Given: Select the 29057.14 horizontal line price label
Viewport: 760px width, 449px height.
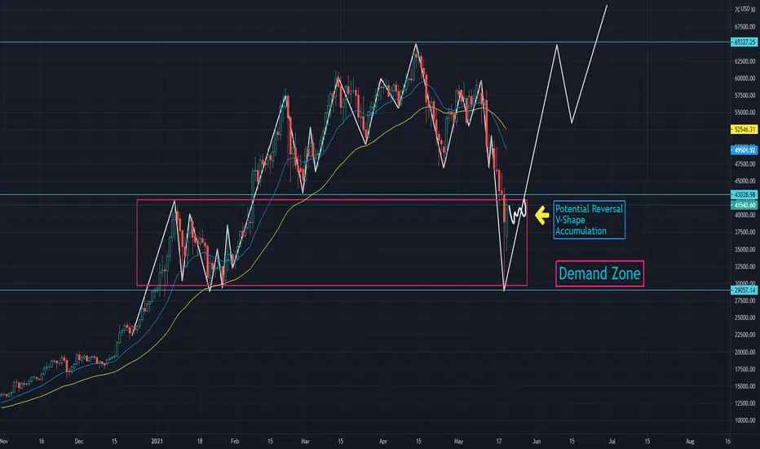Looking at the screenshot, I should click(744, 291).
